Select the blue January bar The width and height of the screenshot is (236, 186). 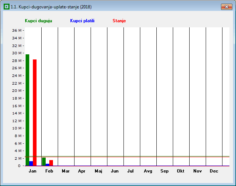coord(31,163)
